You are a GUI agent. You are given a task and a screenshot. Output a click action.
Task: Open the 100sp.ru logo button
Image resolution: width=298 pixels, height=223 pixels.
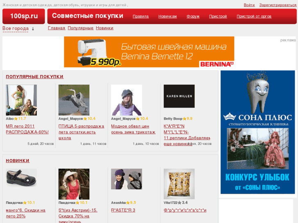pos(24,16)
